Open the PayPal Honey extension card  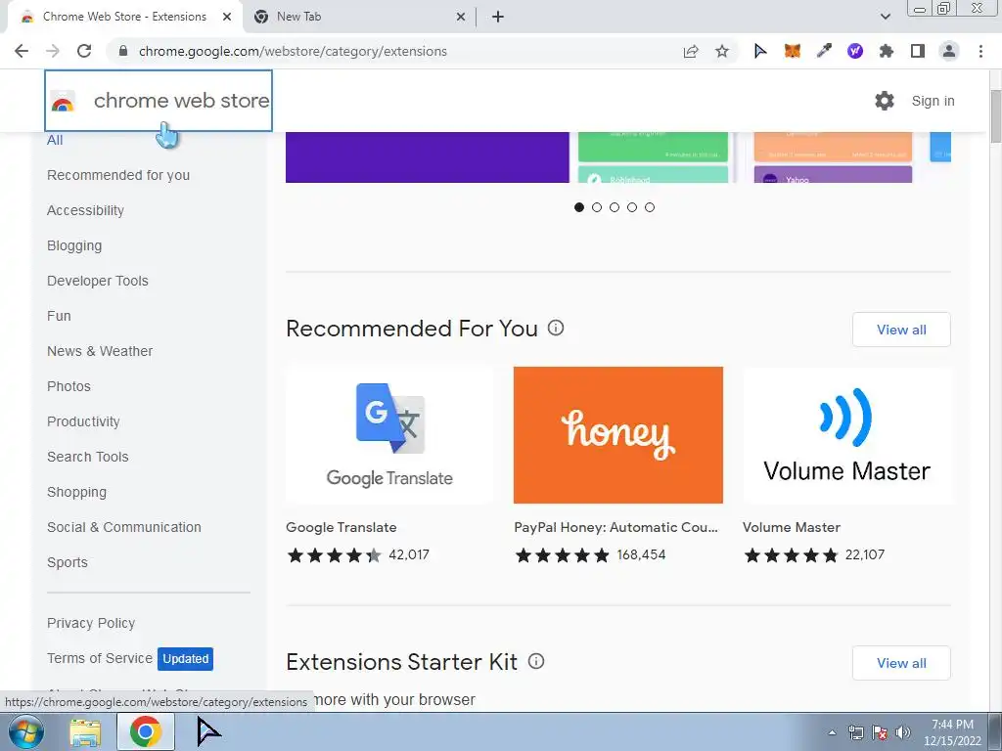point(618,466)
